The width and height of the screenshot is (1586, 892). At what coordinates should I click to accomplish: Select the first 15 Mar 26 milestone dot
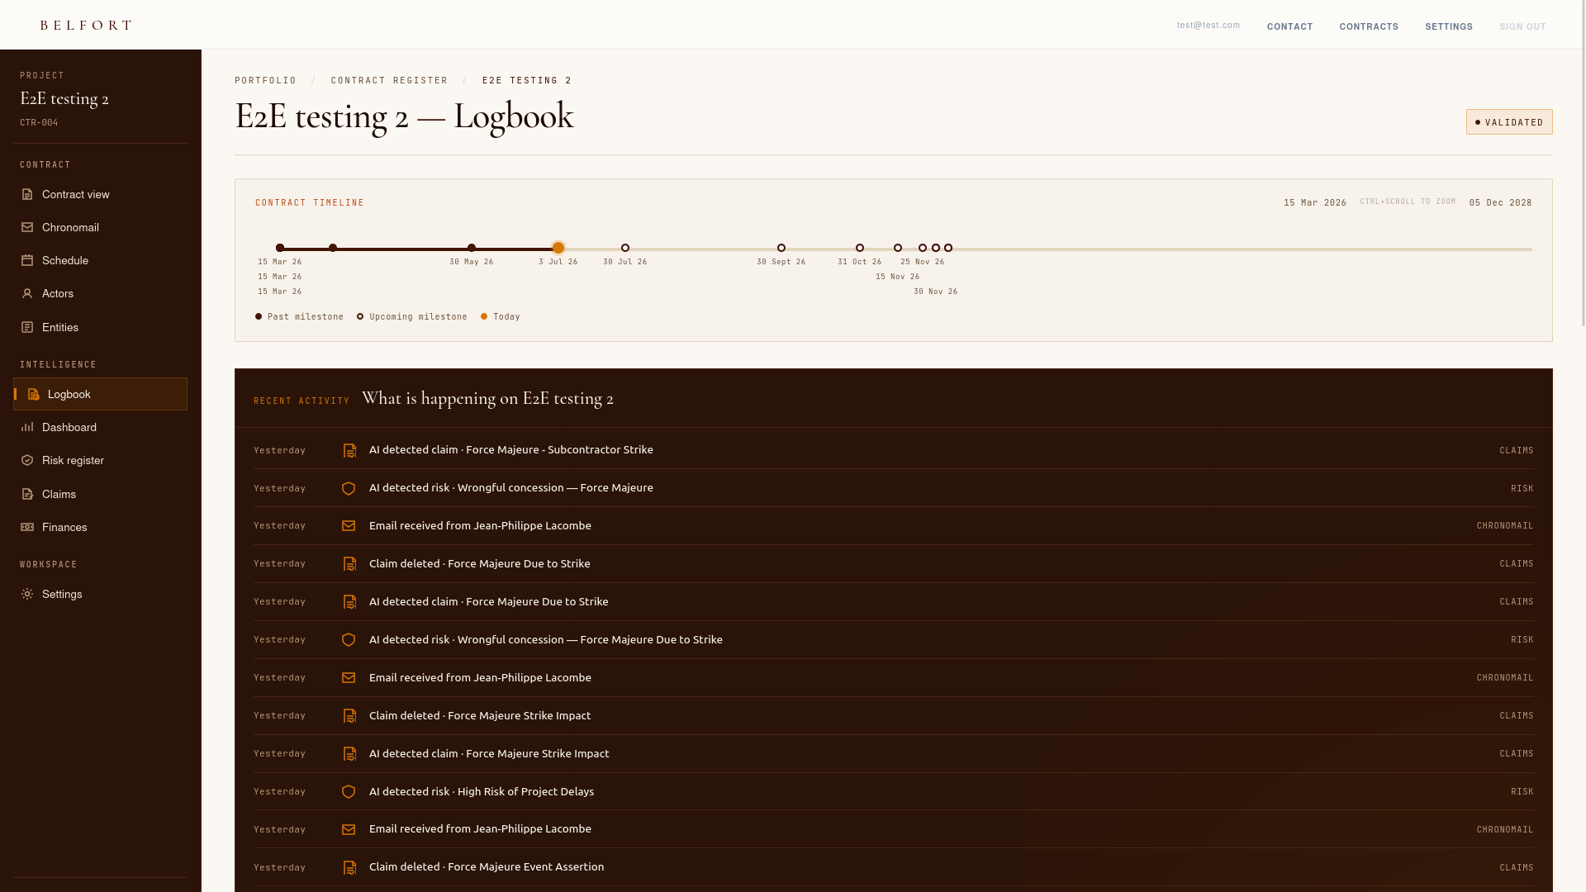(280, 248)
